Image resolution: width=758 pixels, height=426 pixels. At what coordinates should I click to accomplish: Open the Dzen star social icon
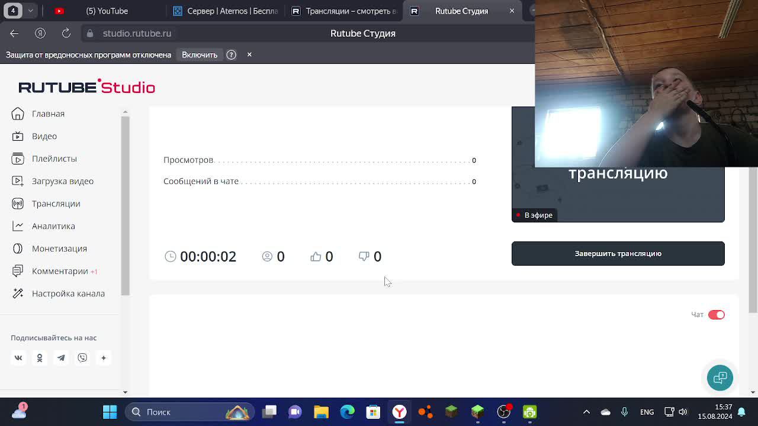coord(104,358)
